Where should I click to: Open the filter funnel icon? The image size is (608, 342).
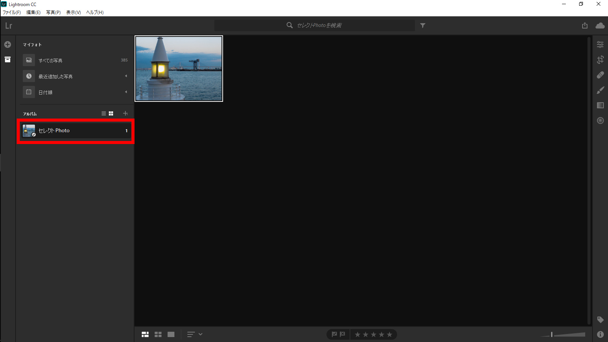[x=423, y=25]
